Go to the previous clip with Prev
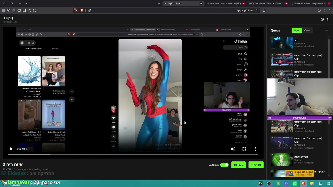333x187 pixels. (239, 165)
